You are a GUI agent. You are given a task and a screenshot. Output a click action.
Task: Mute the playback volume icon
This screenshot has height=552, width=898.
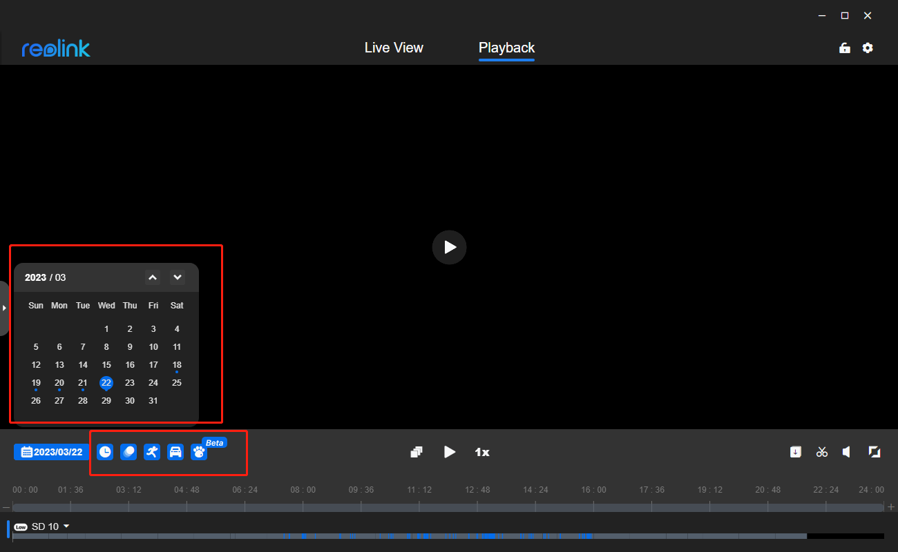(x=847, y=452)
